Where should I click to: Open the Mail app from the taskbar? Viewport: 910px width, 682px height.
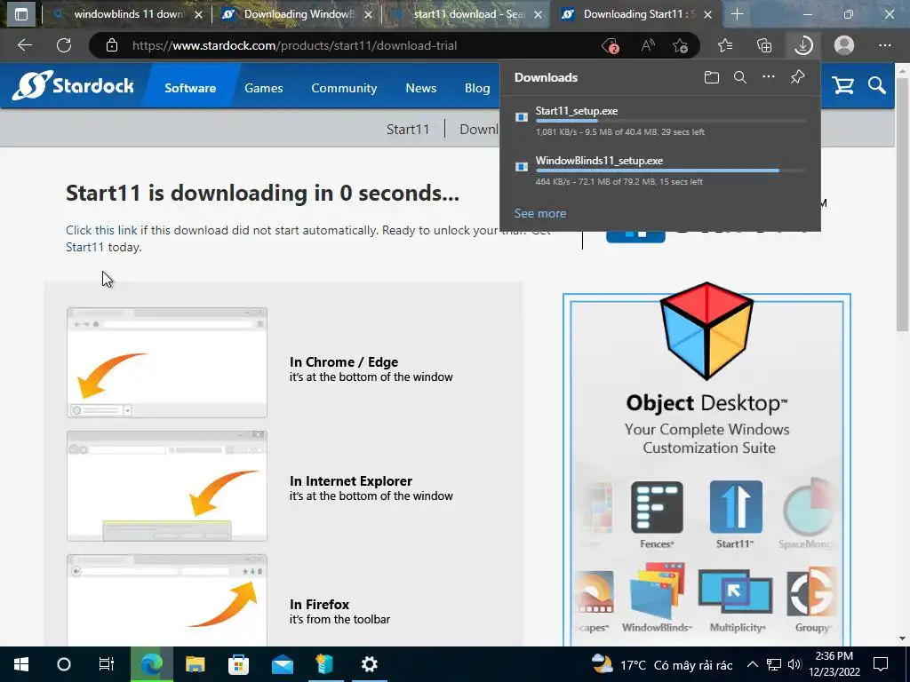tap(282, 664)
